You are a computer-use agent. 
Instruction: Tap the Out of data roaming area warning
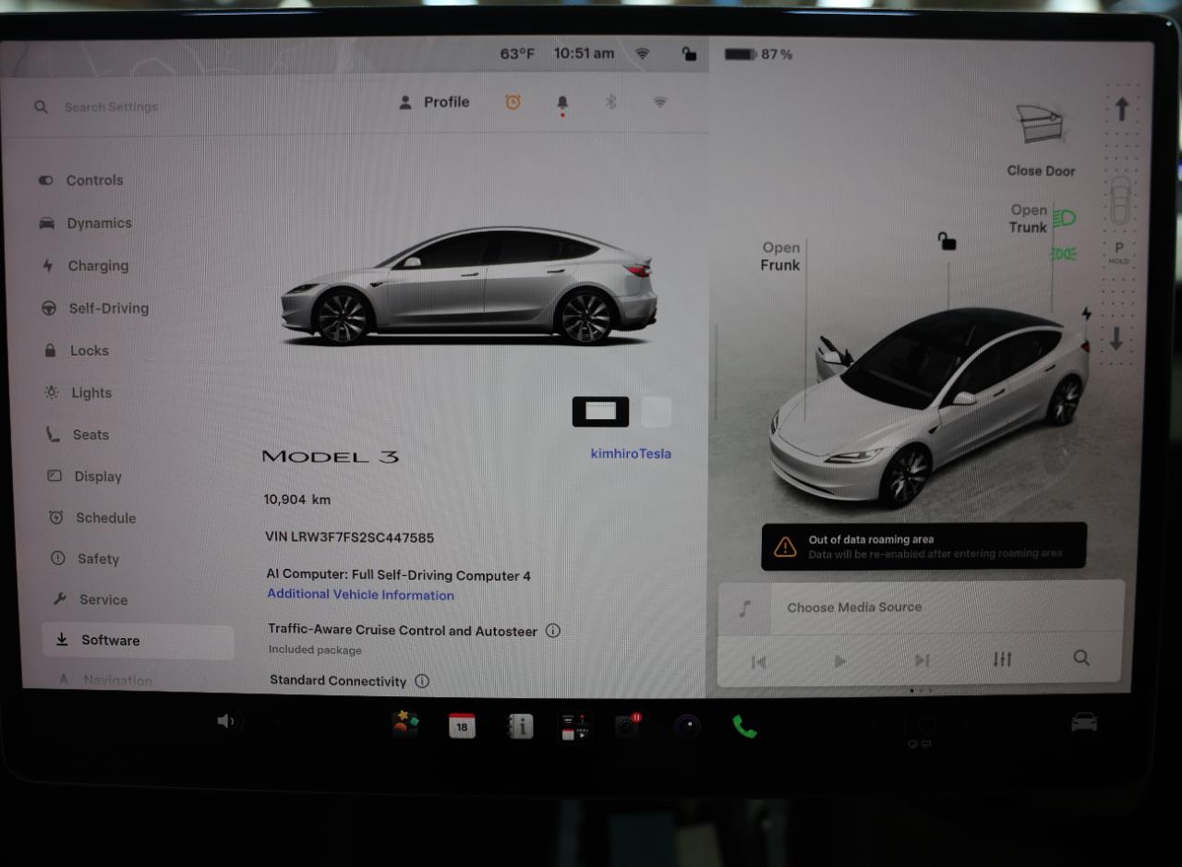tap(923, 547)
